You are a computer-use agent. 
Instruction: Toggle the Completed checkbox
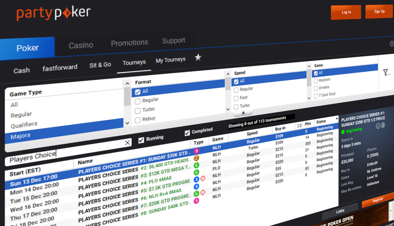[x=187, y=133]
